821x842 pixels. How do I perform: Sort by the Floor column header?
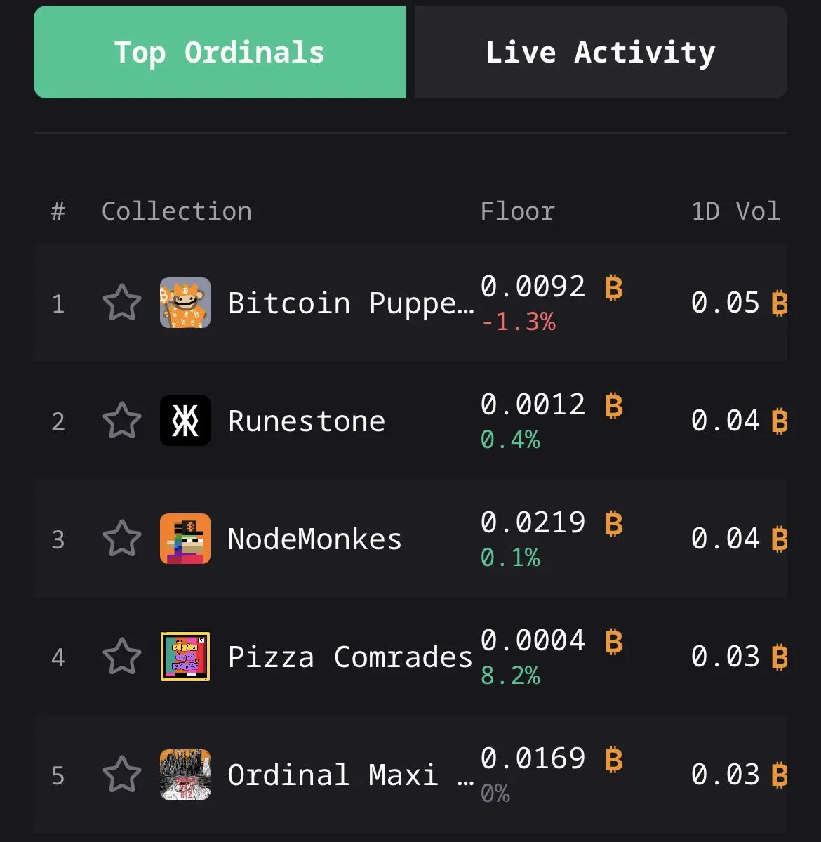(517, 211)
